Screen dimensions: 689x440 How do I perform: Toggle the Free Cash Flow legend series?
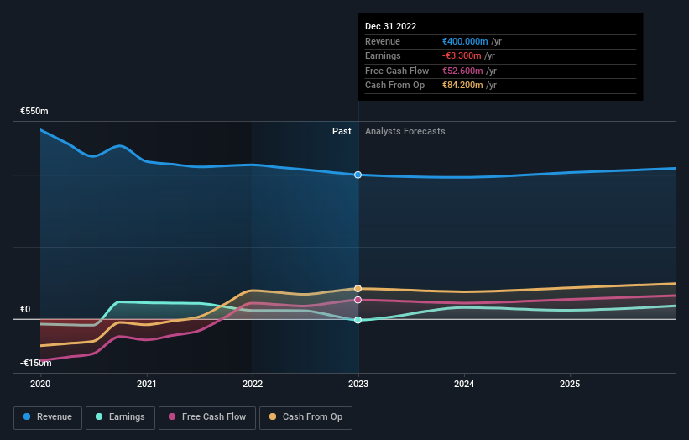pyautogui.click(x=207, y=417)
